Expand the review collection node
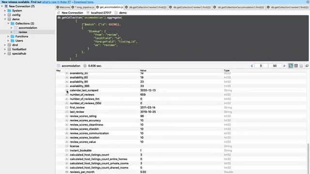Screen dimensions: 310x174 pos(12,32)
